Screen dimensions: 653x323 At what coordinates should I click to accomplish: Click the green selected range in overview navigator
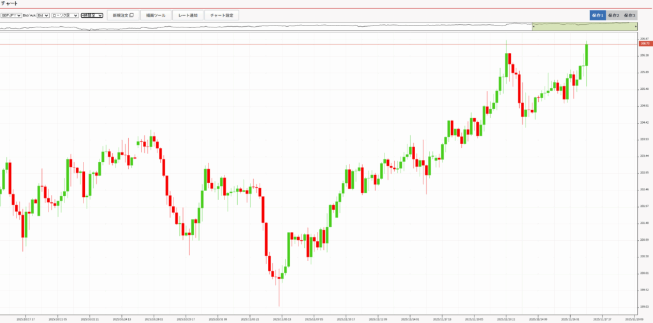pos(584,26)
